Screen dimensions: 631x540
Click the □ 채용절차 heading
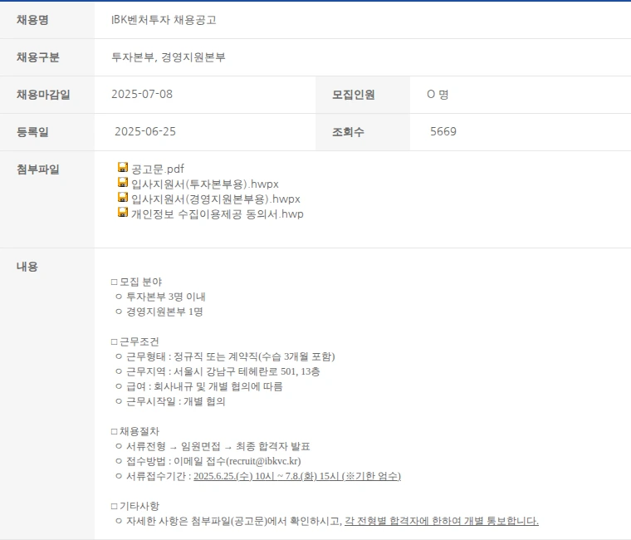[135, 432]
